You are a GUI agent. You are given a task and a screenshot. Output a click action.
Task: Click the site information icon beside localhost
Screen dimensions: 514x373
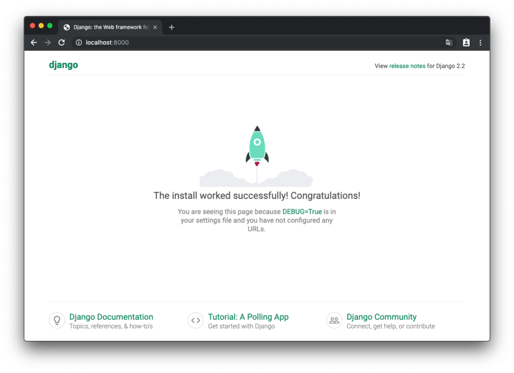(78, 43)
